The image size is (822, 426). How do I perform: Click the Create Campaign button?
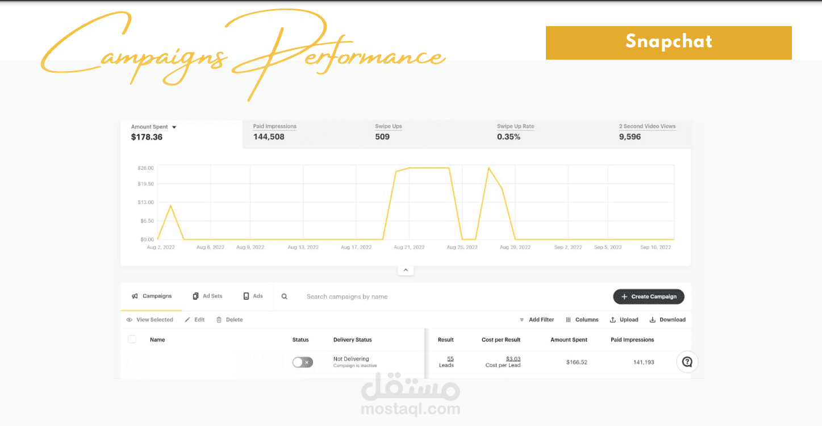[649, 296]
